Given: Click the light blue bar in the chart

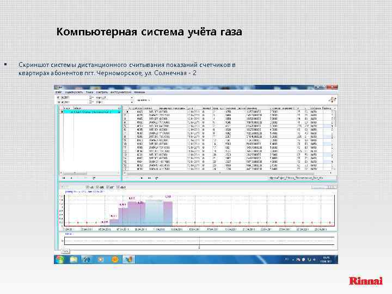Looking at the screenshot, I should pyautogui.click(x=155, y=213).
